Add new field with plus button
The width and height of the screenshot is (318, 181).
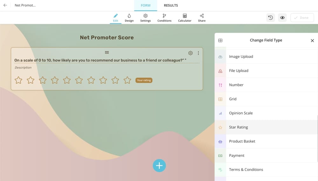click(x=159, y=165)
